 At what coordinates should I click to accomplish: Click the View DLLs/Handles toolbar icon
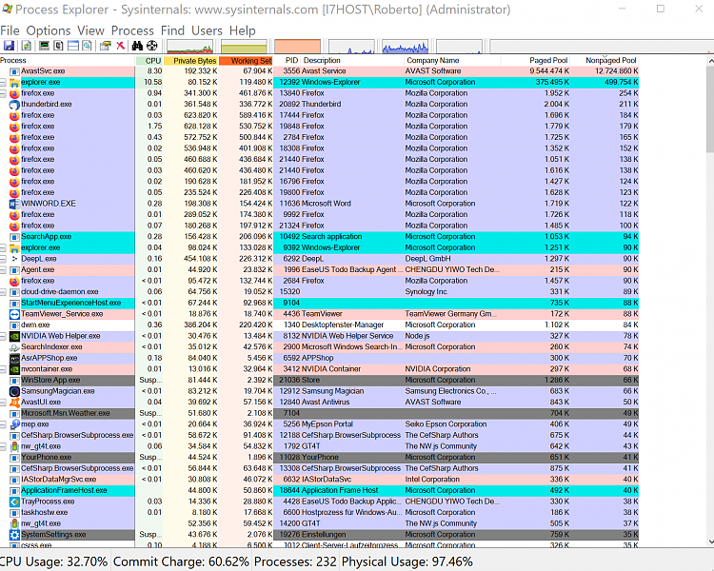click(87, 46)
